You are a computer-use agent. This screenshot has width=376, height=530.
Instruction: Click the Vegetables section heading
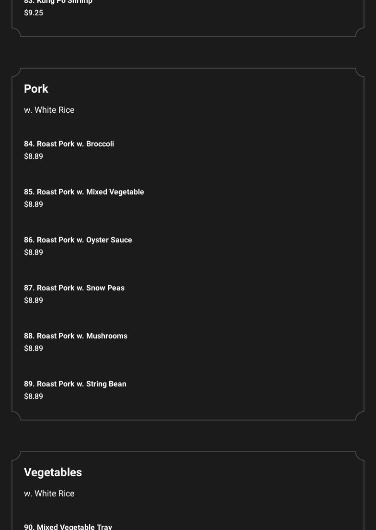tap(53, 472)
